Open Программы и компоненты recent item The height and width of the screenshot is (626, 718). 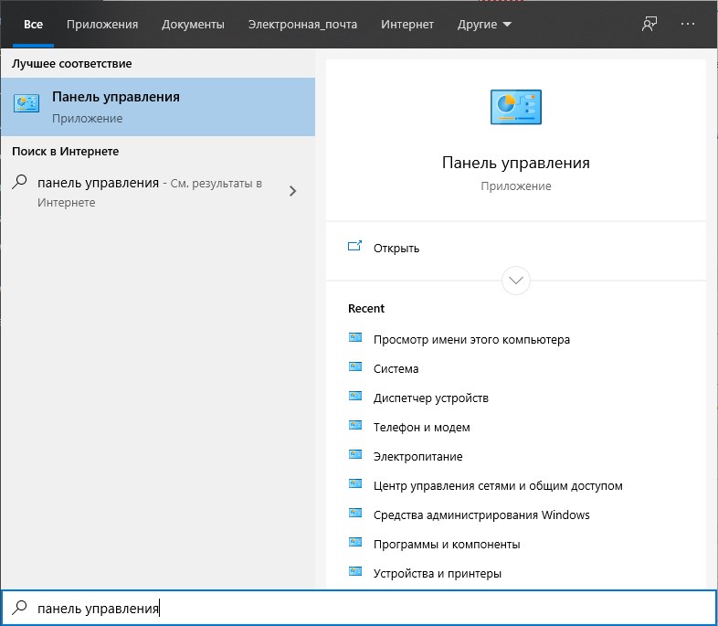click(446, 544)
